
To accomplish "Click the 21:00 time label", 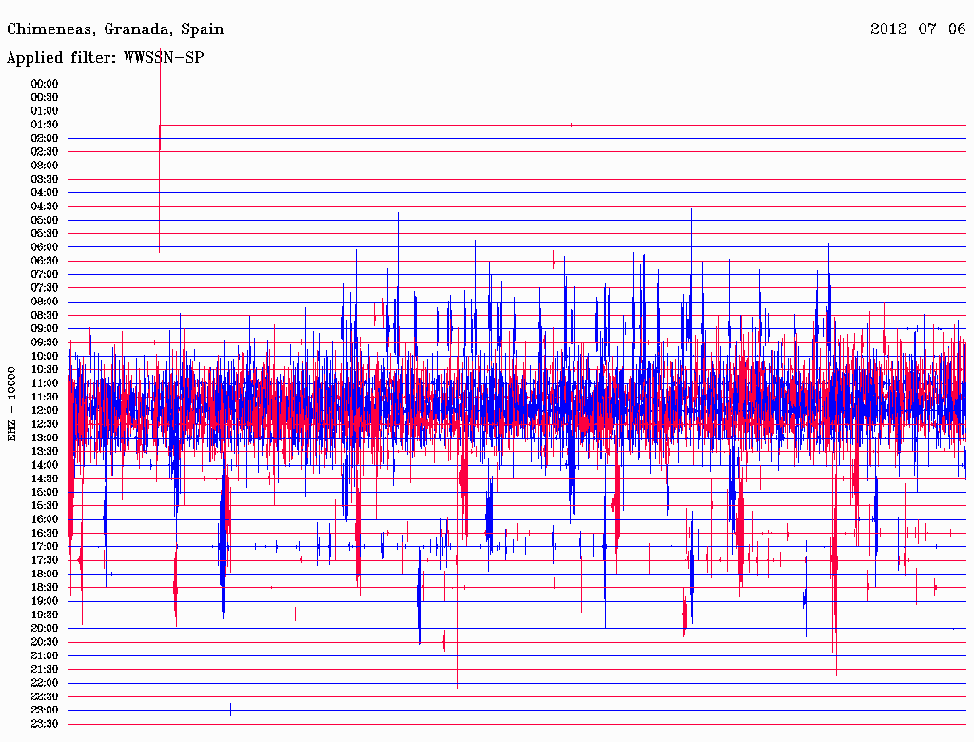I will (x=45, y=656).
